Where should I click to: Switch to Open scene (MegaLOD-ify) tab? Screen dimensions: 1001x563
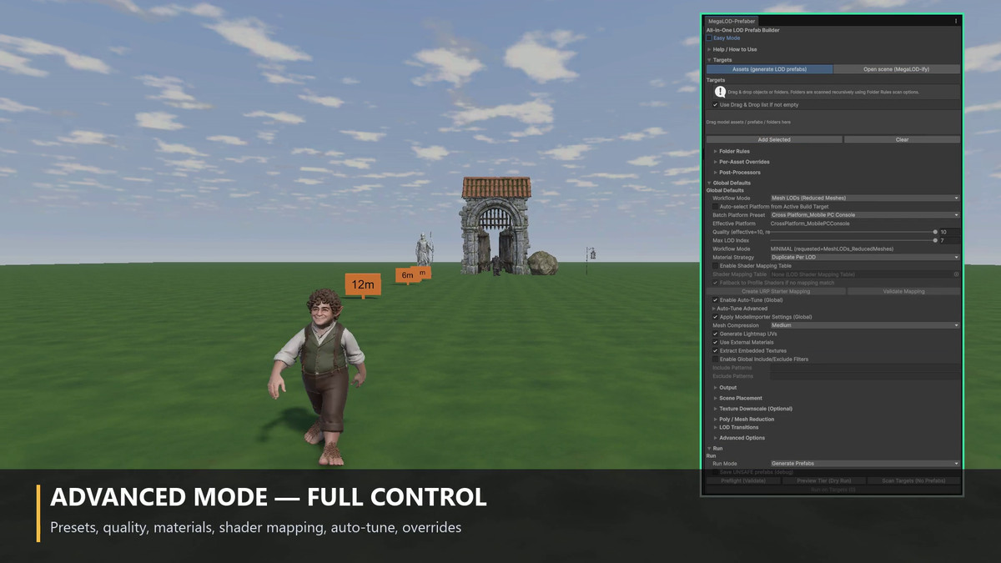tap(897, 69)
